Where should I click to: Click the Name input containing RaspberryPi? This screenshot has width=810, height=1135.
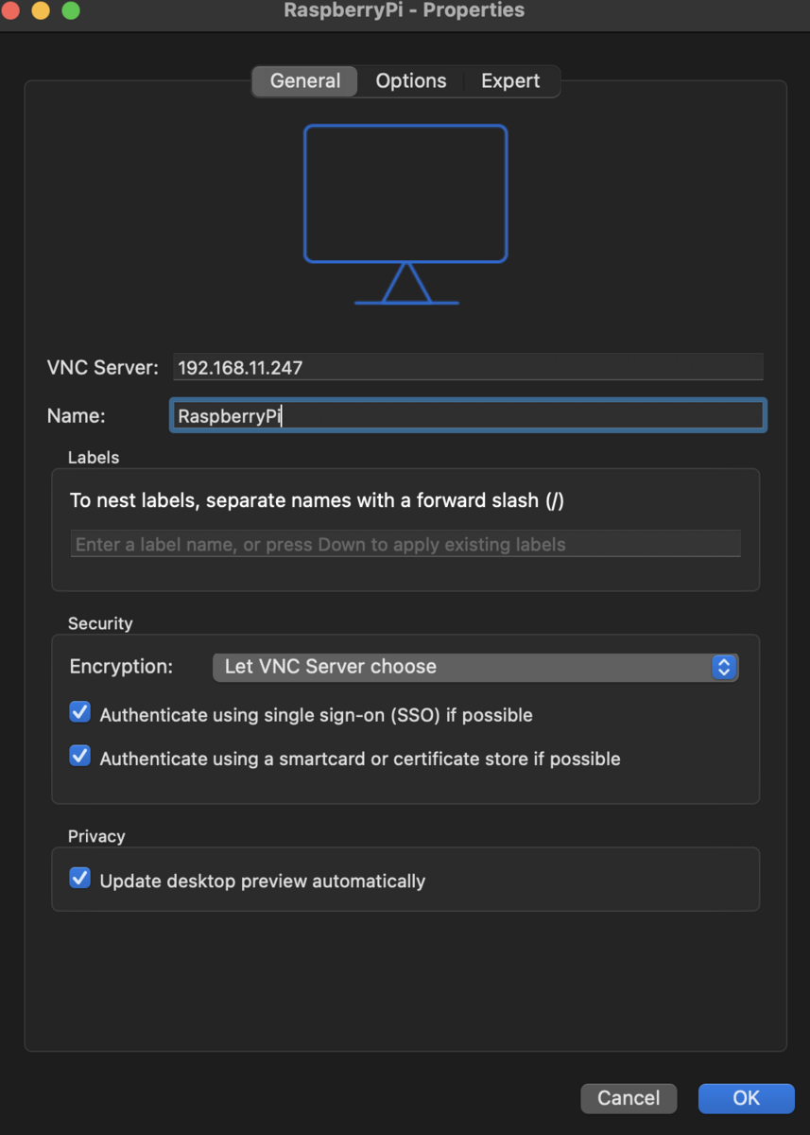(x=467, y=414)
